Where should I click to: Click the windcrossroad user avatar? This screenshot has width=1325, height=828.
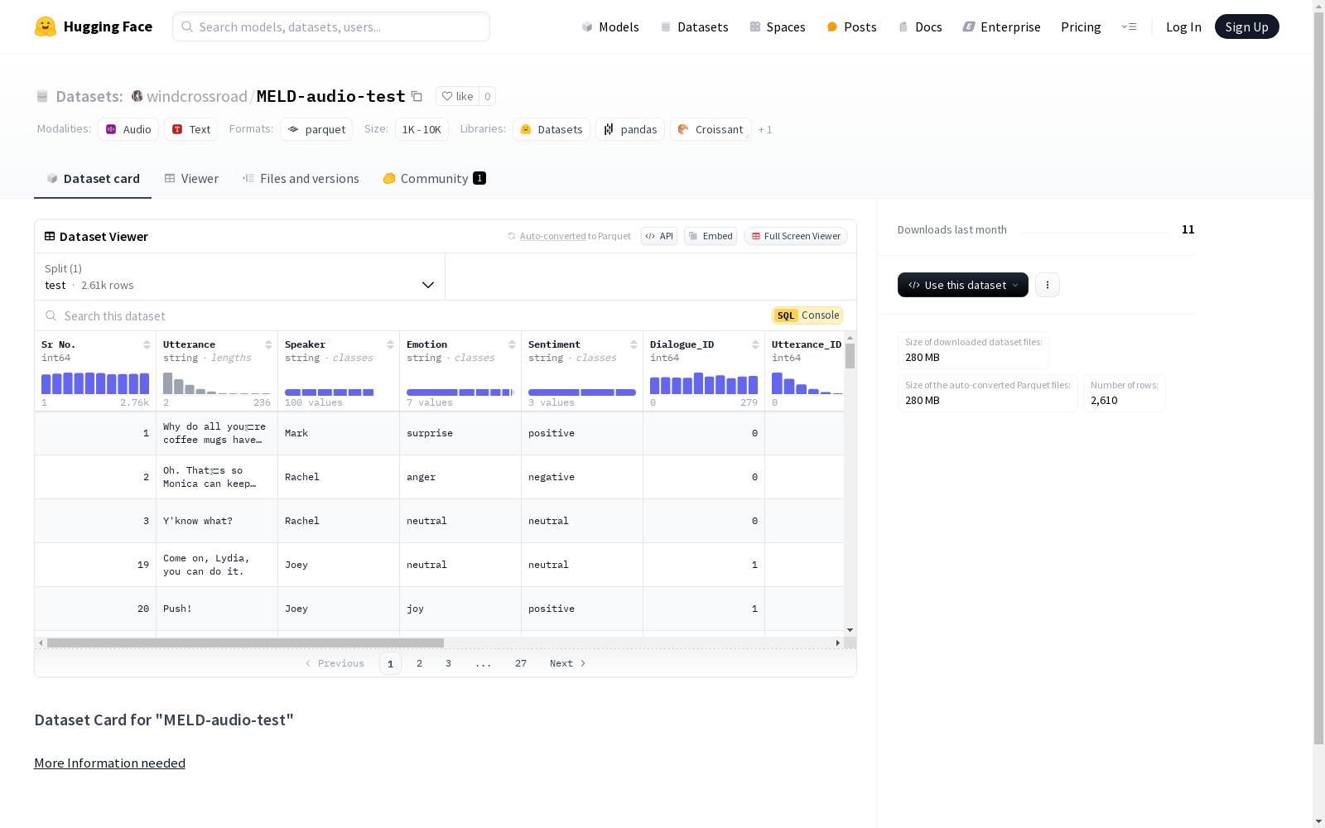coord(137,96)
